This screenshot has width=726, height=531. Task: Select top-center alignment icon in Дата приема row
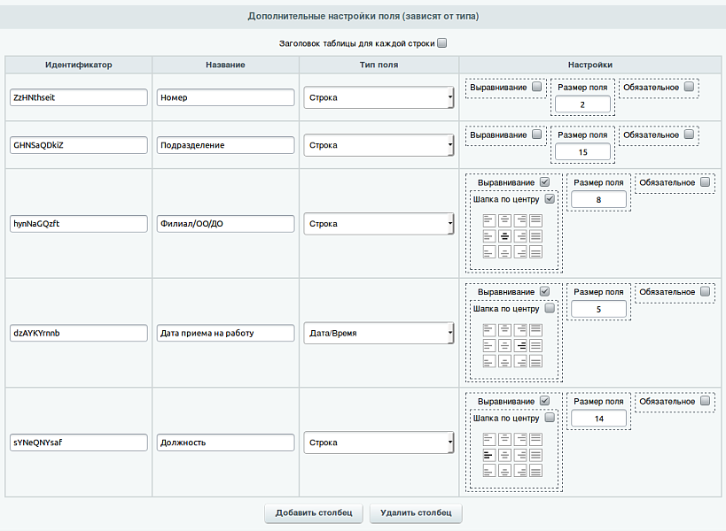(x=504, y=329)
